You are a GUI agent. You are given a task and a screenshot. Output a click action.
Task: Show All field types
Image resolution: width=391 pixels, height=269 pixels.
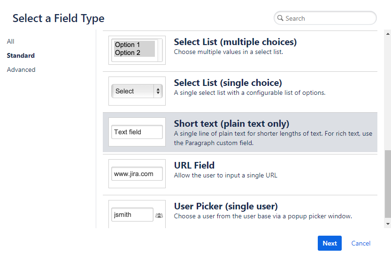coord(10,41)
